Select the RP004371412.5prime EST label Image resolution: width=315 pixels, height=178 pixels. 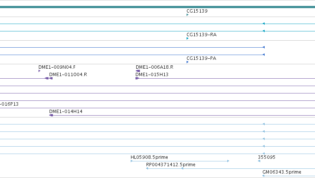coord(171,165)
